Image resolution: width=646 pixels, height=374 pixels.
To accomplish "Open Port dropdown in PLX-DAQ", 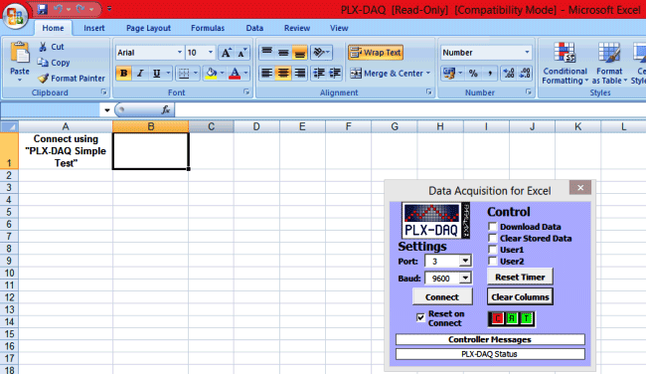I will pyautogui.click(x=465, y=261).
